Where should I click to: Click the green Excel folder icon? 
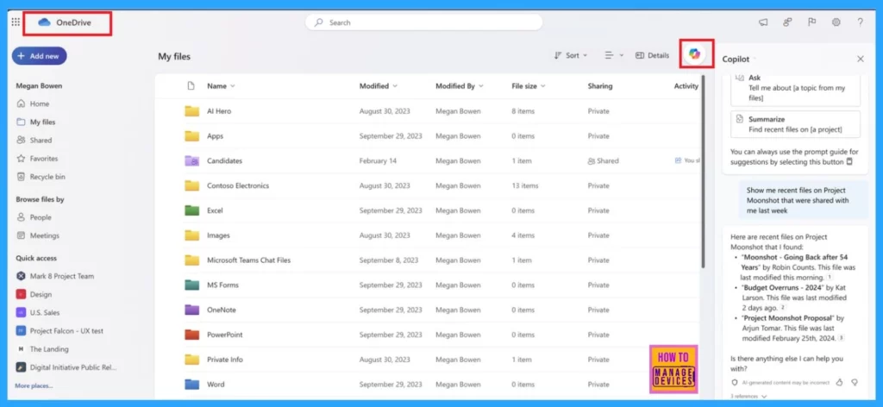point(192,210)
